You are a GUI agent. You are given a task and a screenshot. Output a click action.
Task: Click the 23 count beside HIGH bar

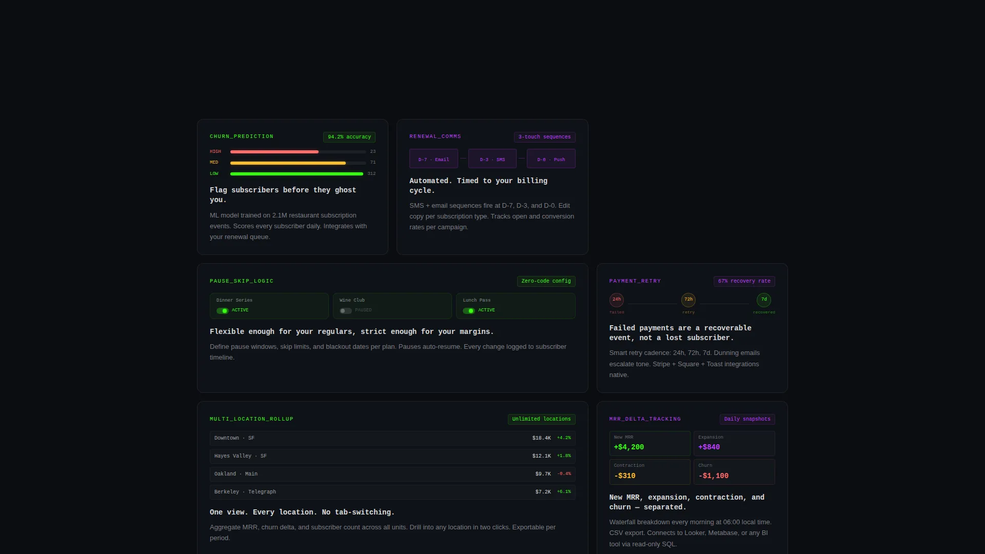tap(373, 152)
